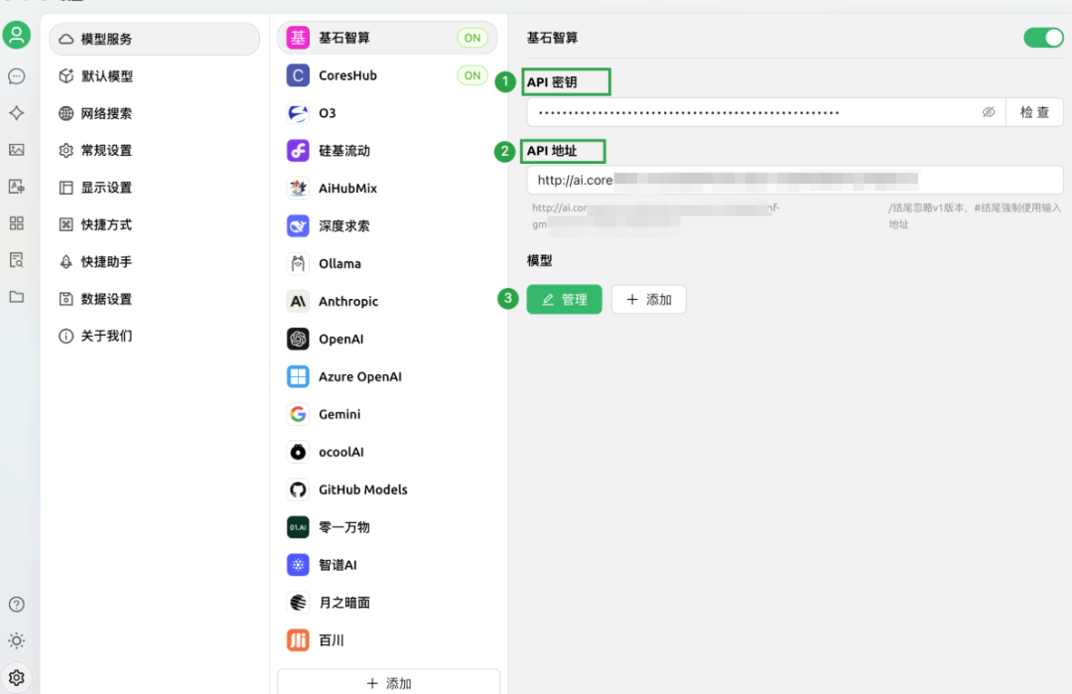The width and height of the screenshot is (1072, 694).
Task: Open 数据设置 settings section
Action: coord(155,299)
